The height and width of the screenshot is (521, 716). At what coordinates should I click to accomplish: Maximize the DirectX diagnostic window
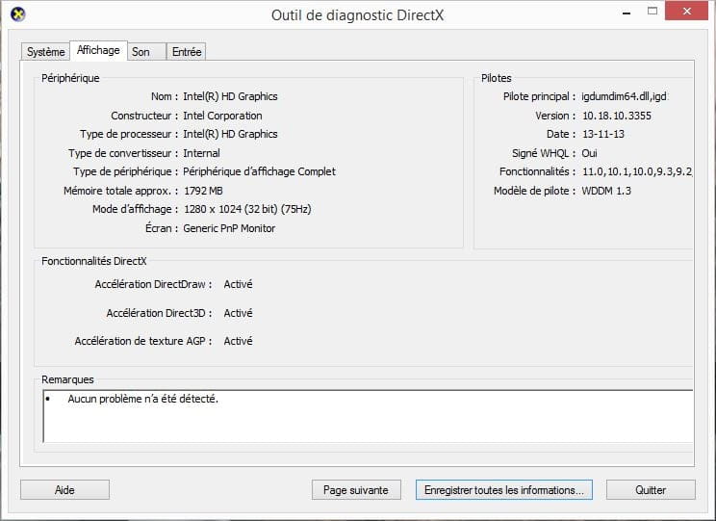(652, 11)
